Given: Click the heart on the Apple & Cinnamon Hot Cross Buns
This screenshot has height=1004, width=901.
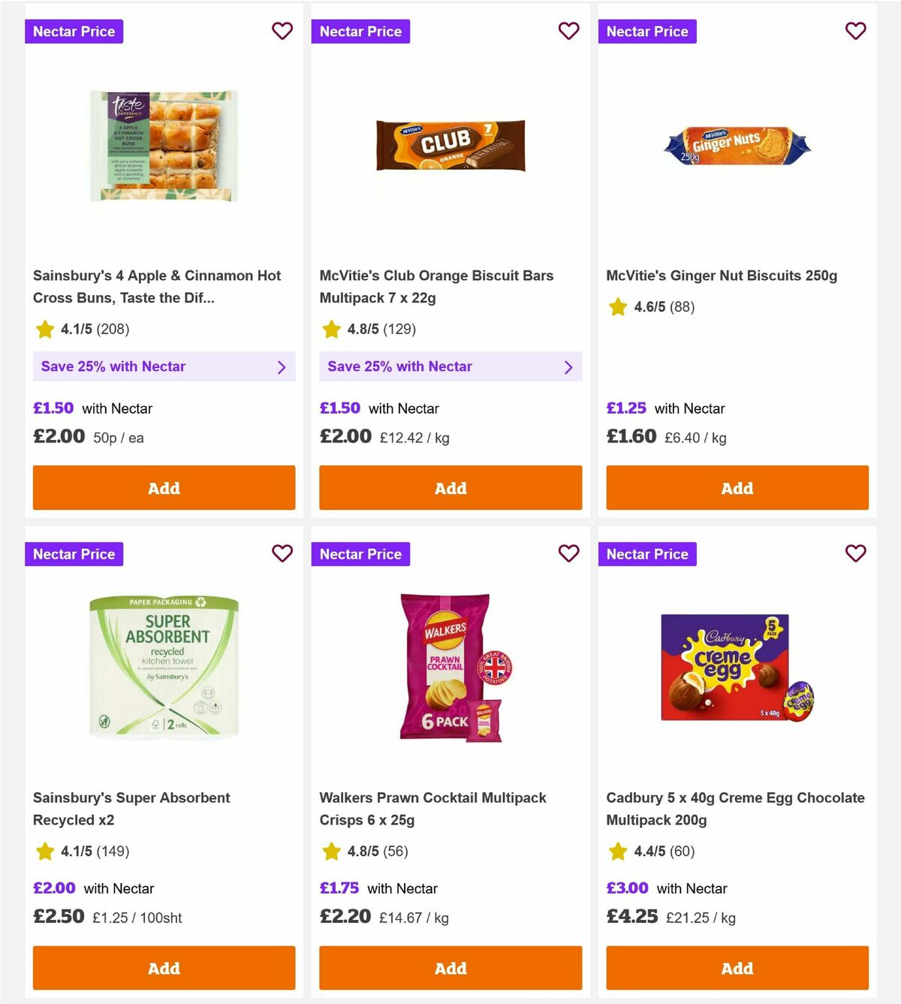Looking at the screenshot, I should click(x=282, y=31).
